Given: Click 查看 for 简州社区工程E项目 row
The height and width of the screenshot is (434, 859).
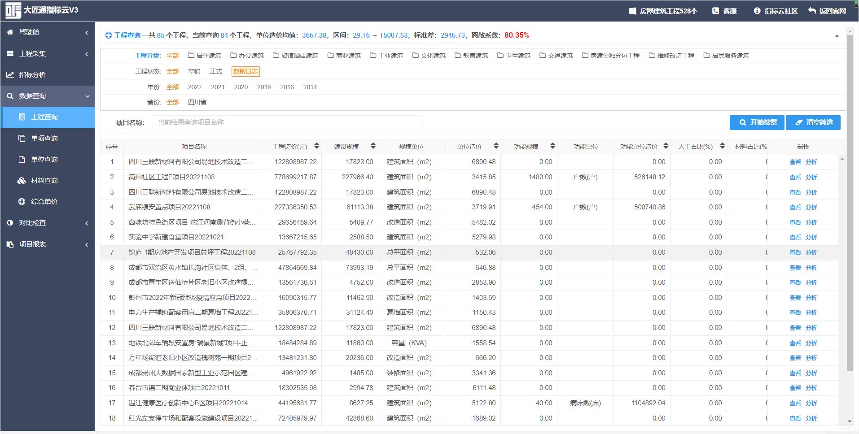Looking at the screenshot, I should [x=795, y=177].
